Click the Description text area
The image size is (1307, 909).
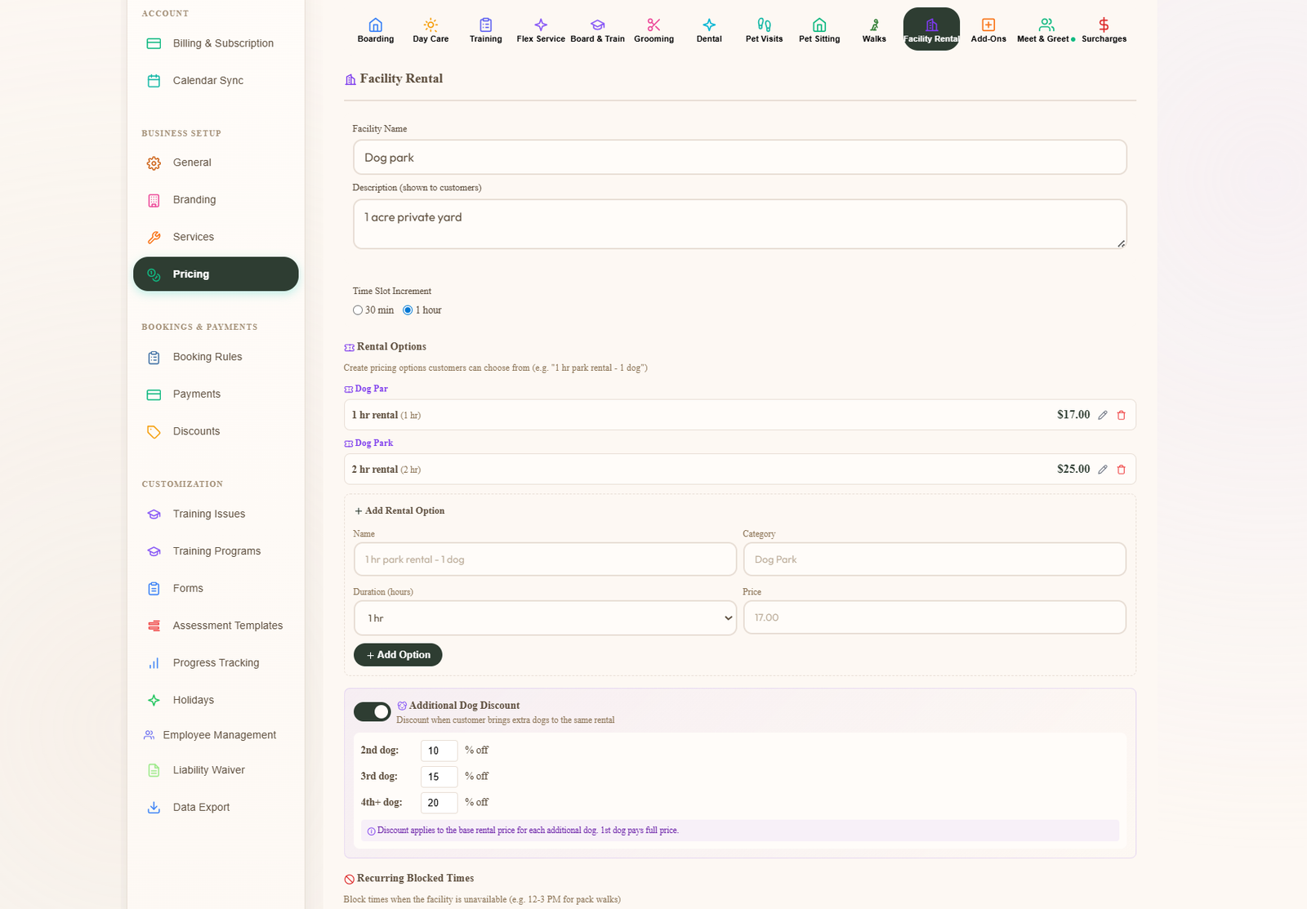point(739,224)
